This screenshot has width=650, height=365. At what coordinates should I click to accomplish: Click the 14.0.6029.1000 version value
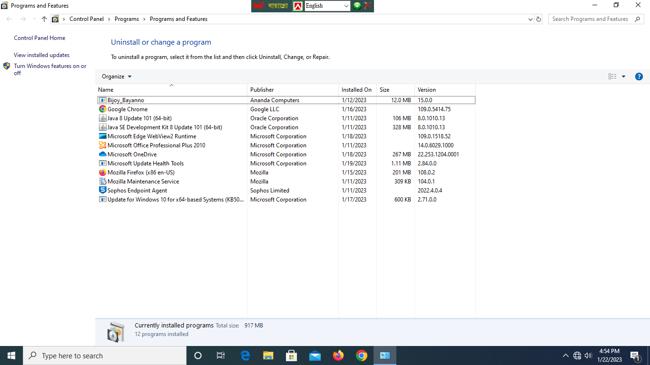tap(435, 145)
